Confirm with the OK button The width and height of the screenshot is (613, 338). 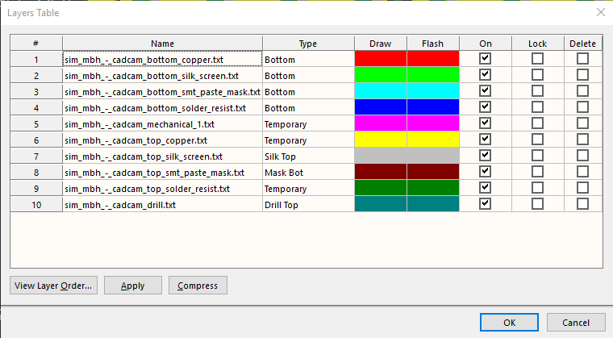coord(509,322)
